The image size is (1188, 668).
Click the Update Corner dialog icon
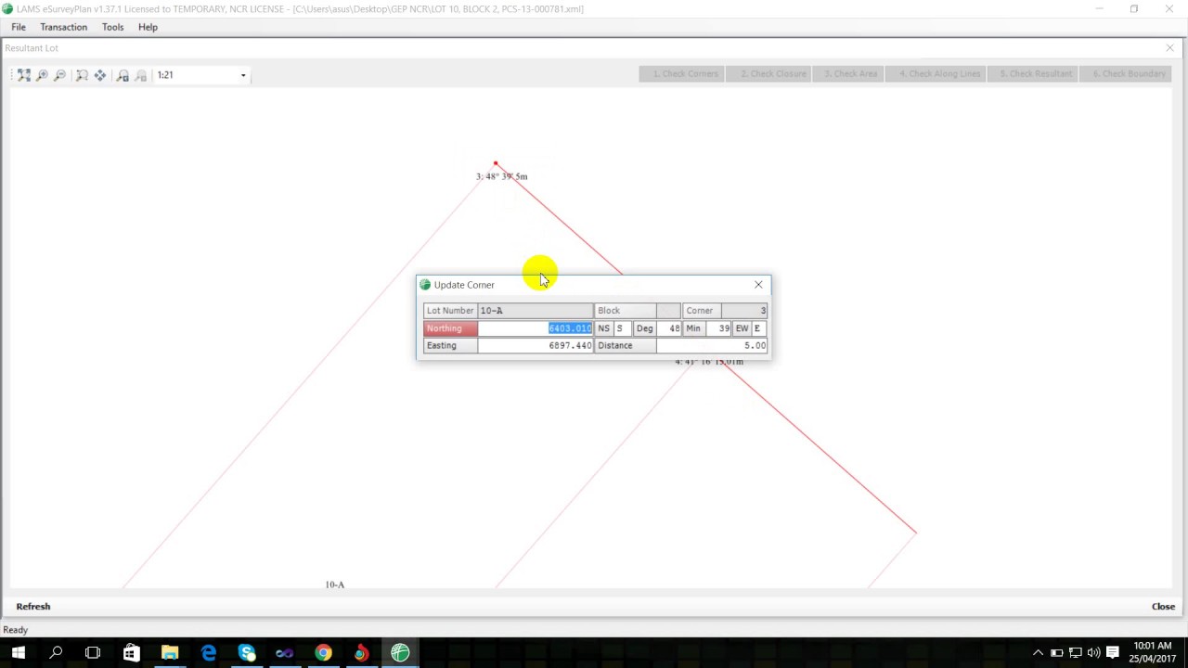click(425, 285)
